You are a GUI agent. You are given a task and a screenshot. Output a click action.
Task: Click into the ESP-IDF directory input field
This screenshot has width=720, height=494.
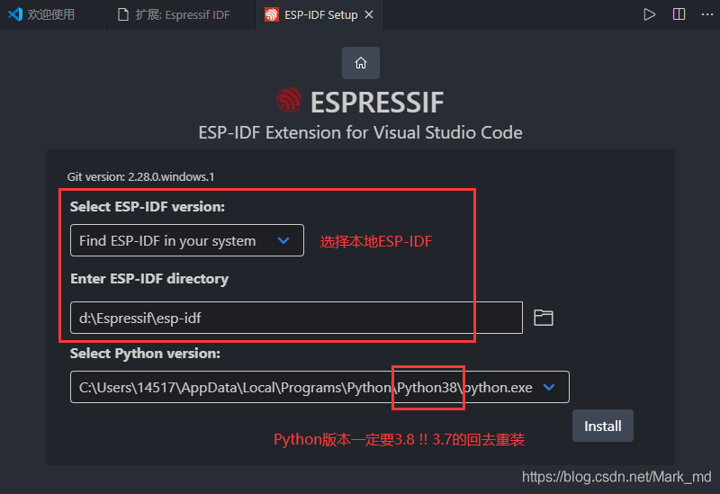[x=296, y=318]
